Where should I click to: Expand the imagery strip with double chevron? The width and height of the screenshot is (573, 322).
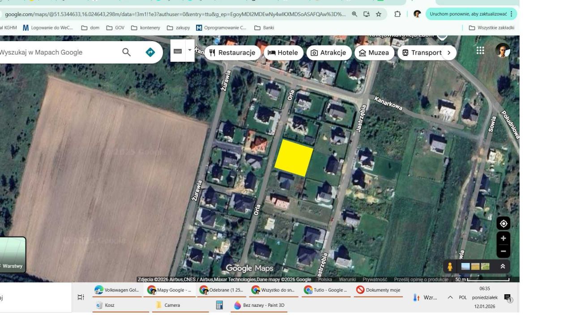point(503,267)
